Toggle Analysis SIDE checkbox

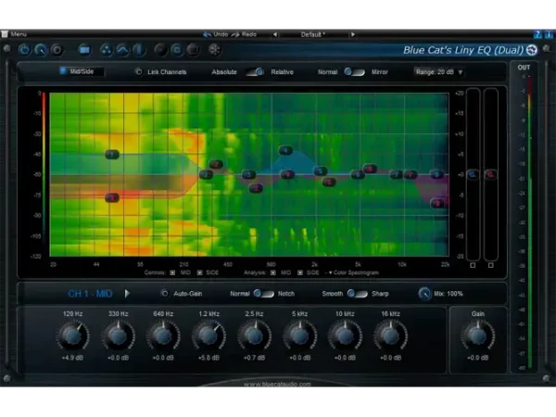(x=300, y=272)
